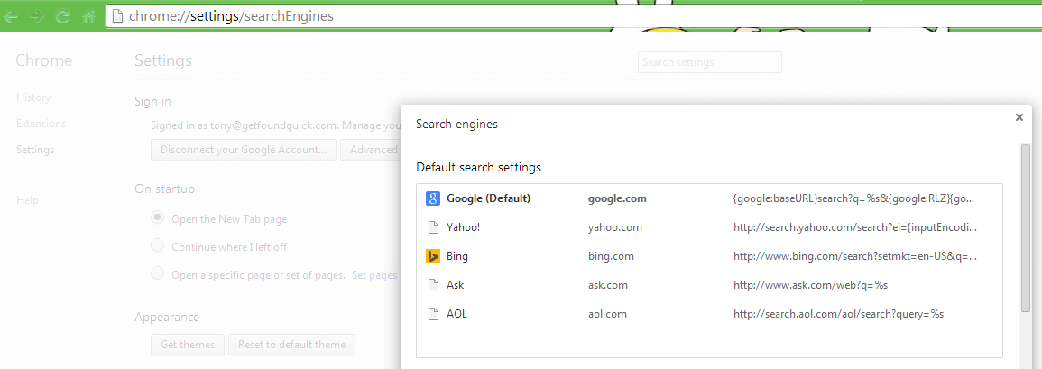Go to home page icon
1042x369 pixels.
(x=88, y=16)
